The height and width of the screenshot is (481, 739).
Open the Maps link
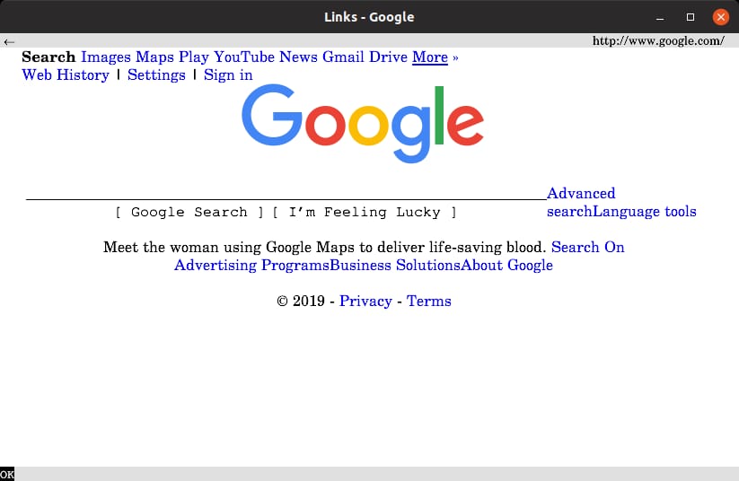click(154, 57)
